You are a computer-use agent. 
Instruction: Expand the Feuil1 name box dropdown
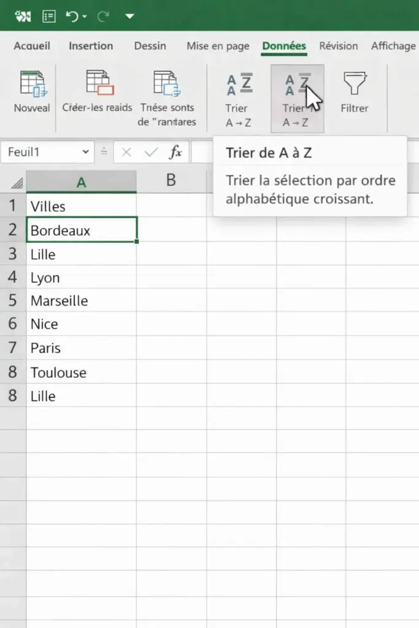click(x=85, y=152)
